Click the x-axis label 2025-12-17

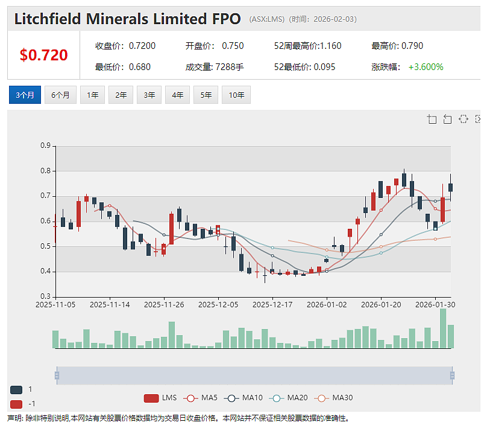point(272,304)
